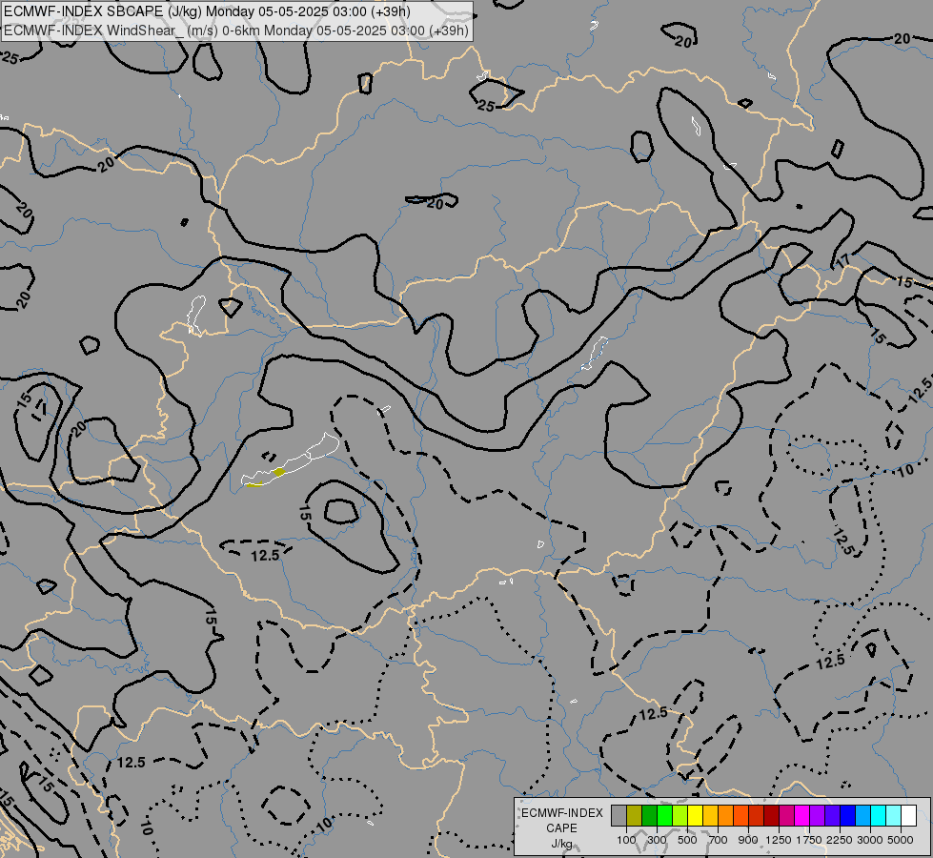Click the 900 legend value
933x858 pixels.
pos(748,840)
